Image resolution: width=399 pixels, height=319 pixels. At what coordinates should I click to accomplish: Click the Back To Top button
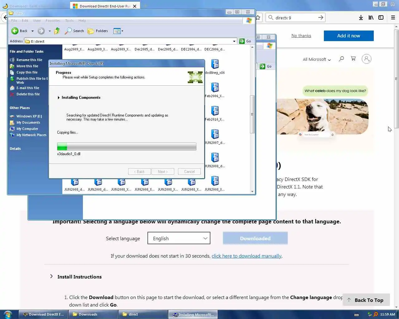coord(366,300)
